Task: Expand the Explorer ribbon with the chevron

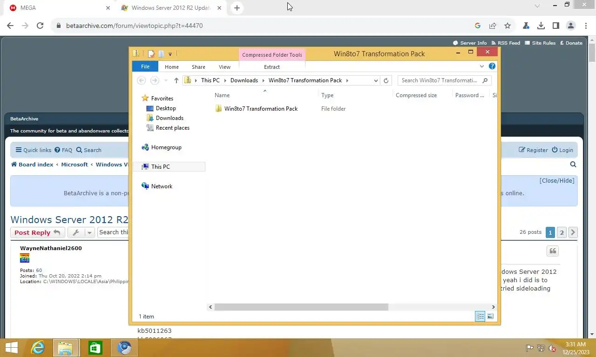Action: pyautogui.click(x=482, y=66)
